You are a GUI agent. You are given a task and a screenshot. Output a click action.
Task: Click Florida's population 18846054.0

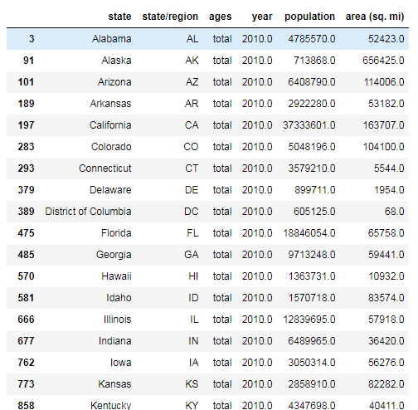[x=309, y=233]
